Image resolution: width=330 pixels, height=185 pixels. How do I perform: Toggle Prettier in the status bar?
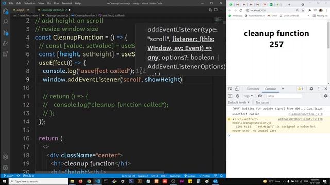pyautogui.click(x=205, y=176)
